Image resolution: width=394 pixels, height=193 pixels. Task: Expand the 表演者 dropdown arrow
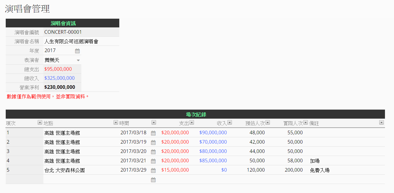click(x=78, y=60)
